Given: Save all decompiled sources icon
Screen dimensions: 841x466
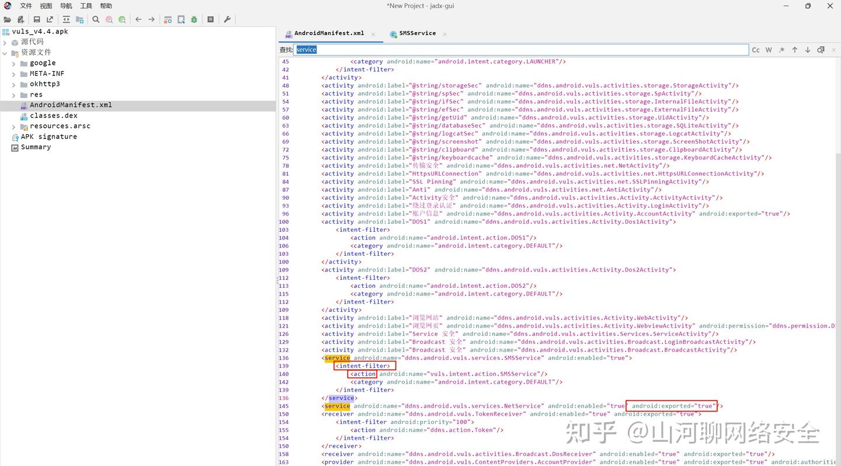Looking at the screenshot, I should coord(37,19).
